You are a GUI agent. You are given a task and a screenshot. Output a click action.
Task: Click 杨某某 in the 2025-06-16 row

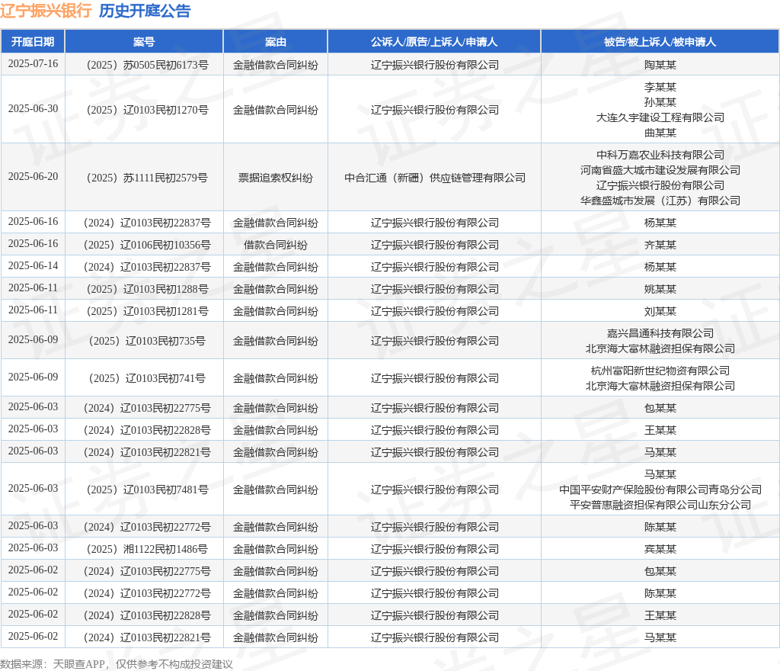[x=660, y=223]
